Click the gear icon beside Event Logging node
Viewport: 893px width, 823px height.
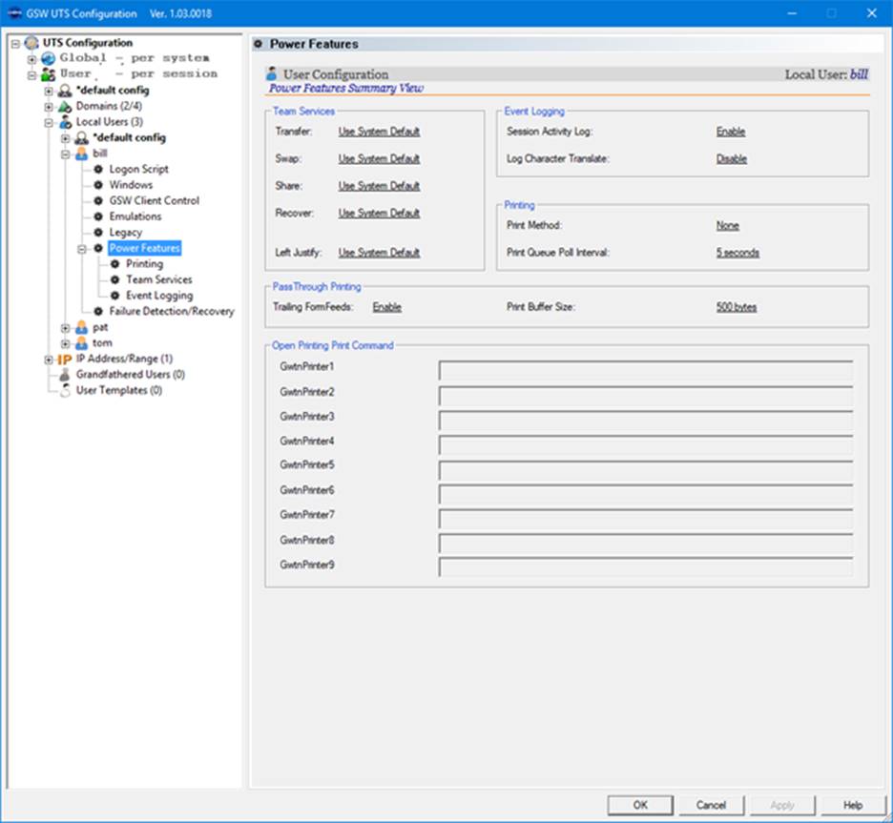tap(115, 296)
